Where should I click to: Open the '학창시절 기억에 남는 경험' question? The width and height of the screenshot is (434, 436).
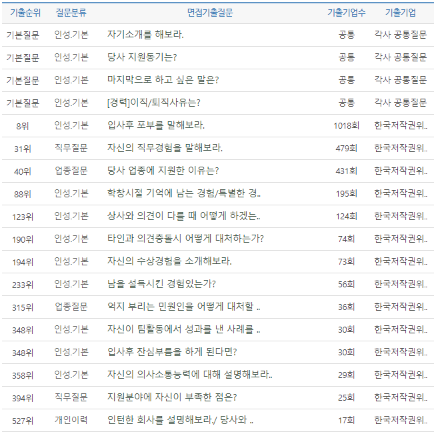183,193
